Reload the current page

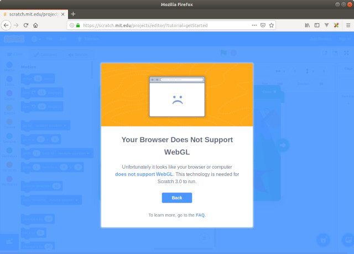coord(26,25)
